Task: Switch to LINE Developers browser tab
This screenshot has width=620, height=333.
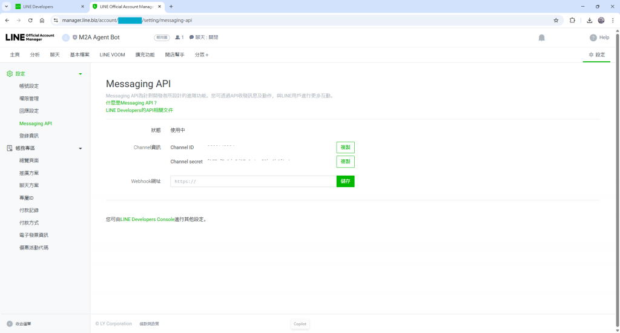Action: 49,6
